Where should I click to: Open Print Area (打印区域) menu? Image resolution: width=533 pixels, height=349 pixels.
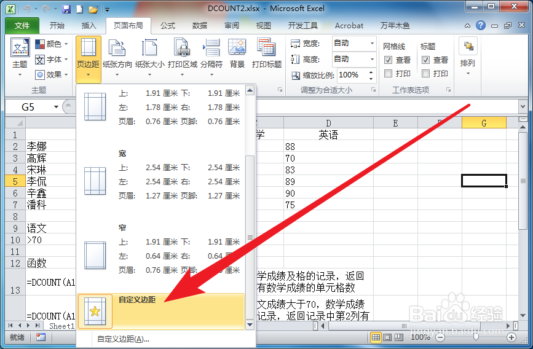click(x=183, y=57)
